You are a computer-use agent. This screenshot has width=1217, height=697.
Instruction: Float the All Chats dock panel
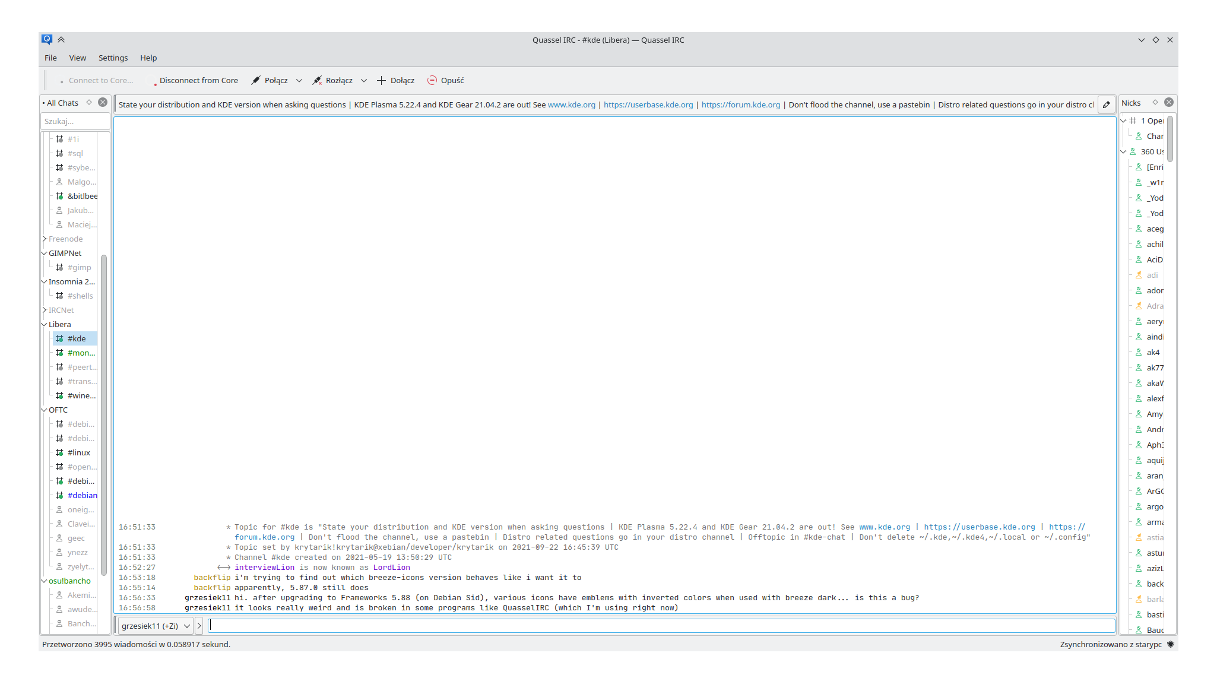click(x=89, y=102)
